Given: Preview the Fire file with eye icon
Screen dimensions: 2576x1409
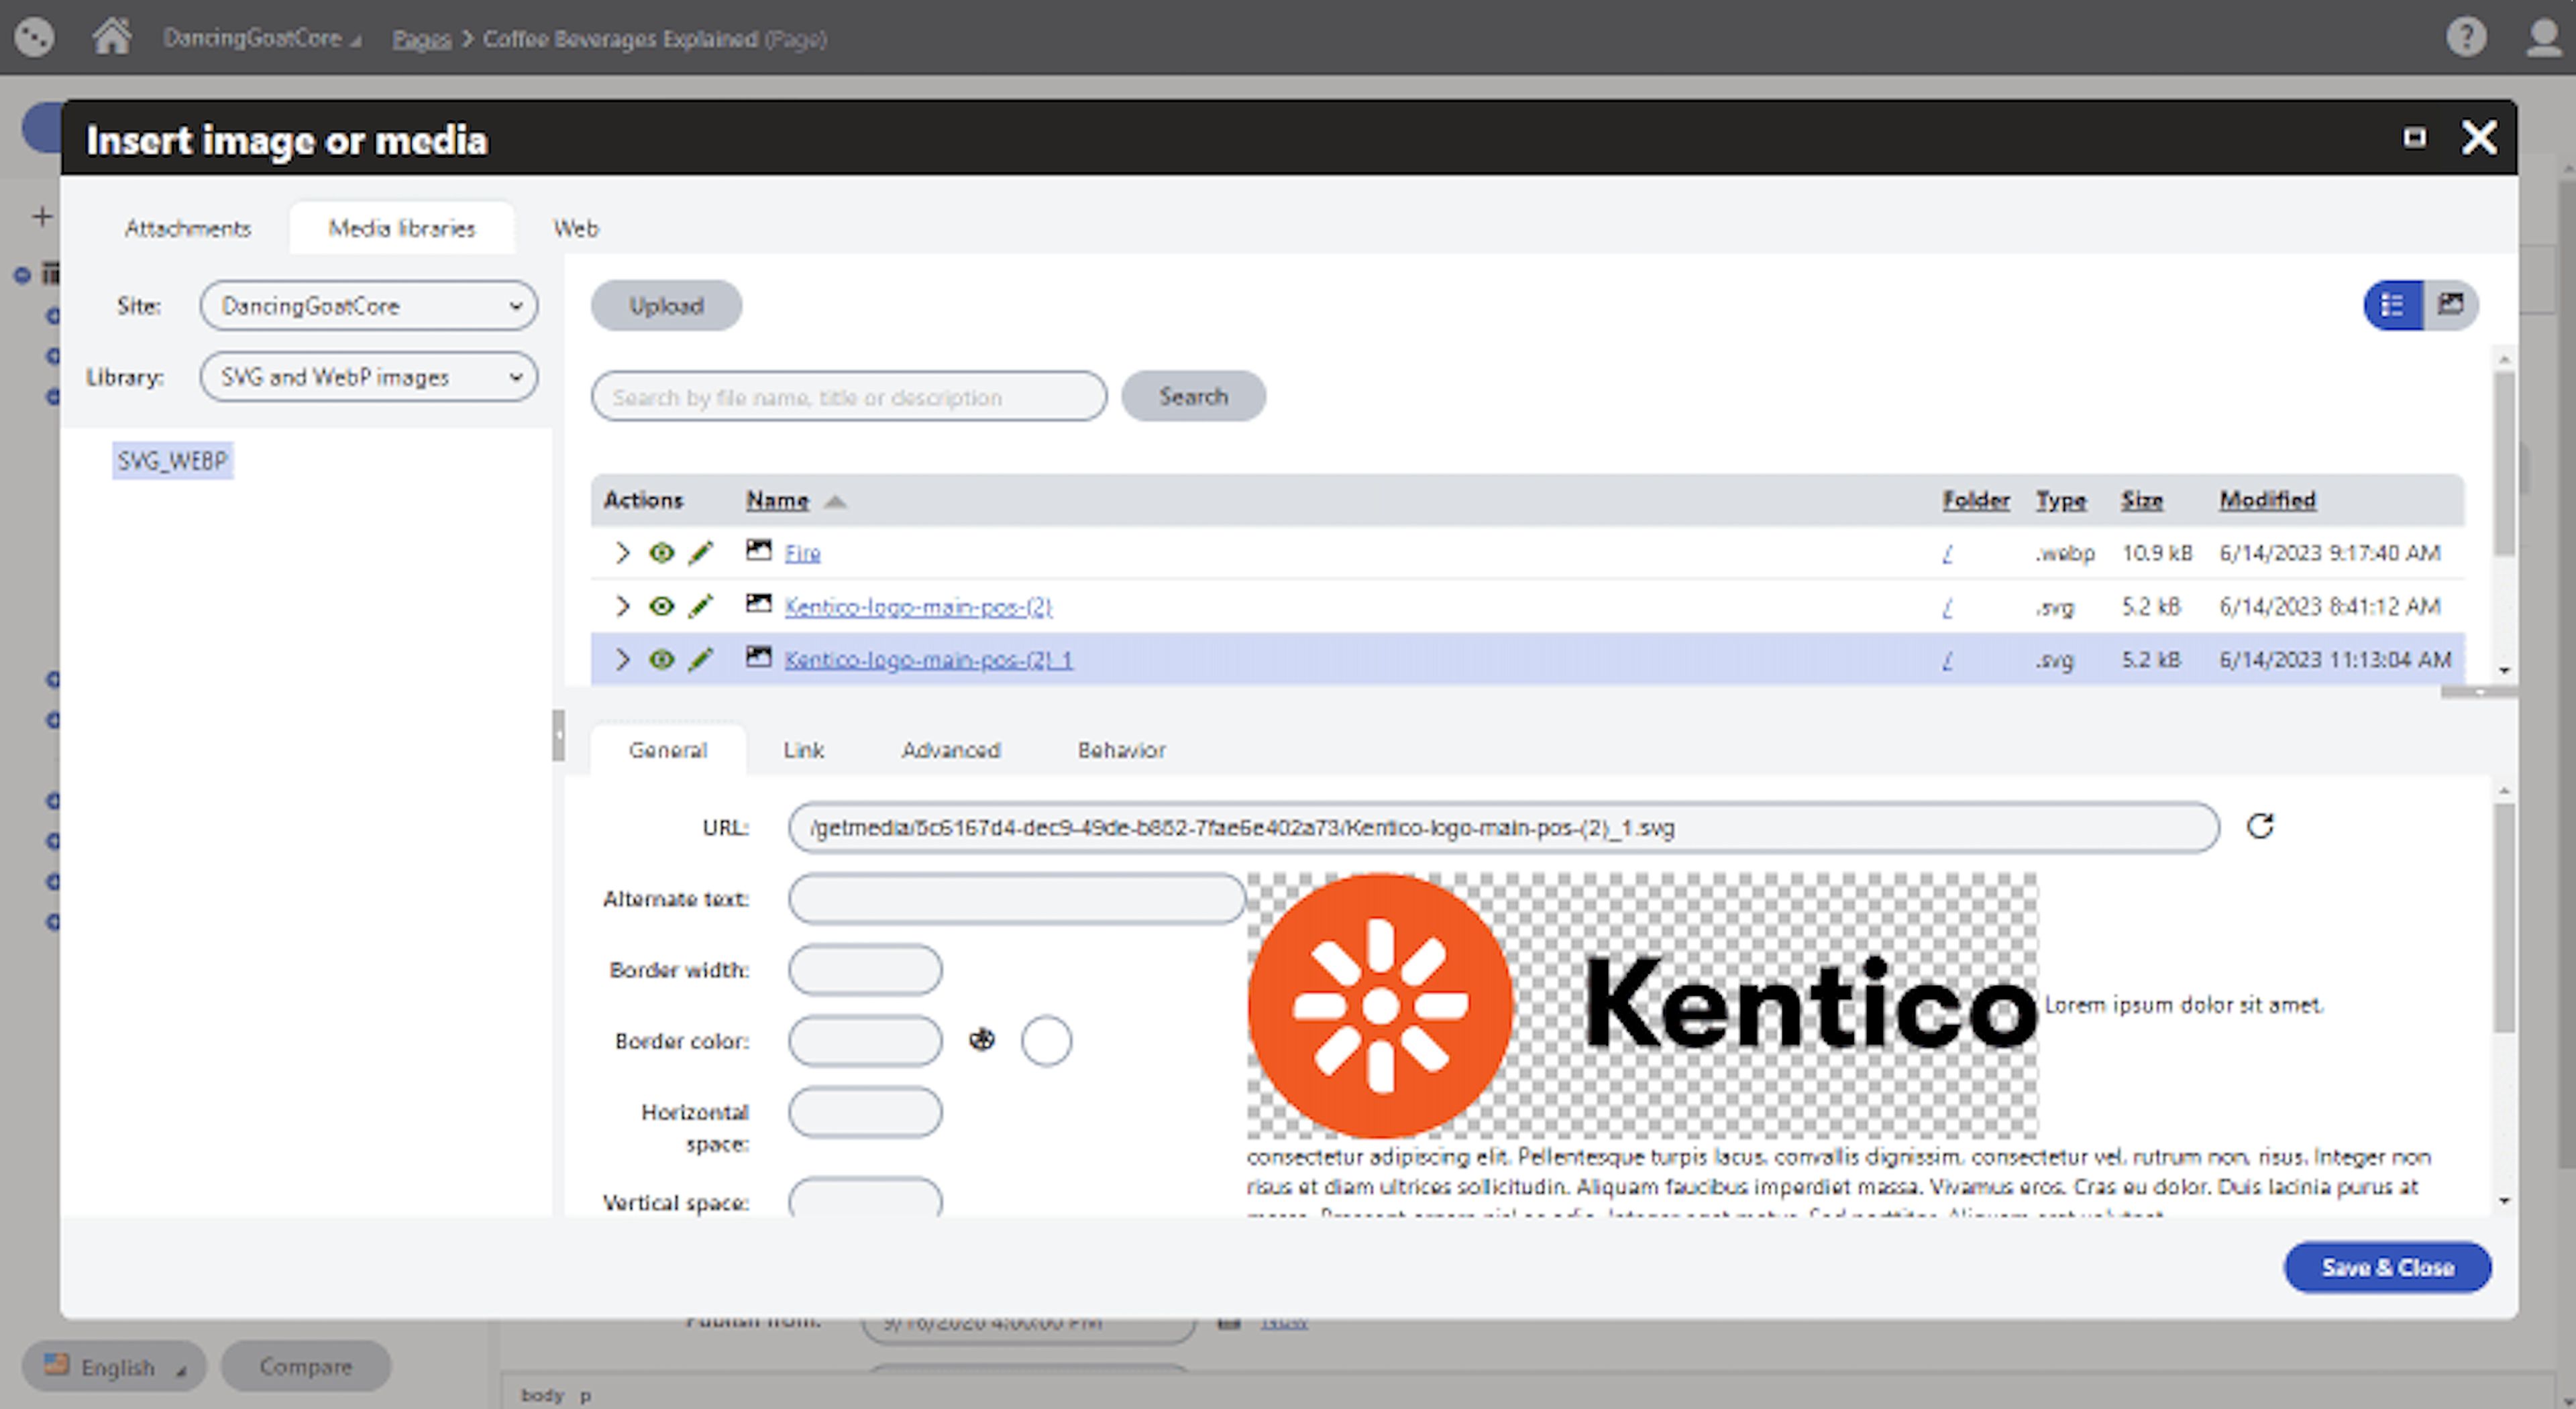Looking at the screenshot, I should [661, 553].
